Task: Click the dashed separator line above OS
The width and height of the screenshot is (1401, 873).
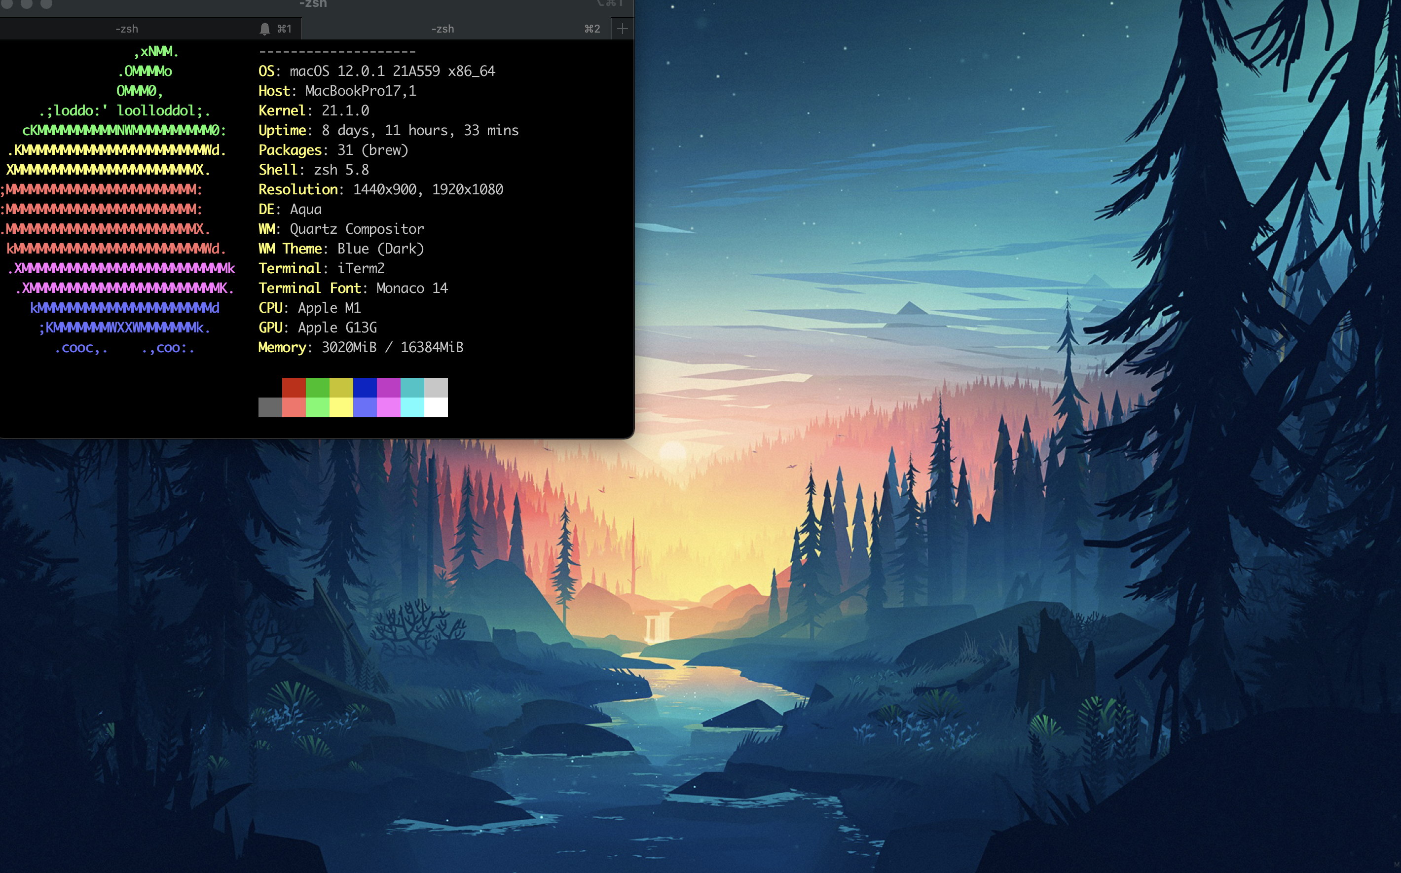Action: pyautogui.click(x=337, y=51)
